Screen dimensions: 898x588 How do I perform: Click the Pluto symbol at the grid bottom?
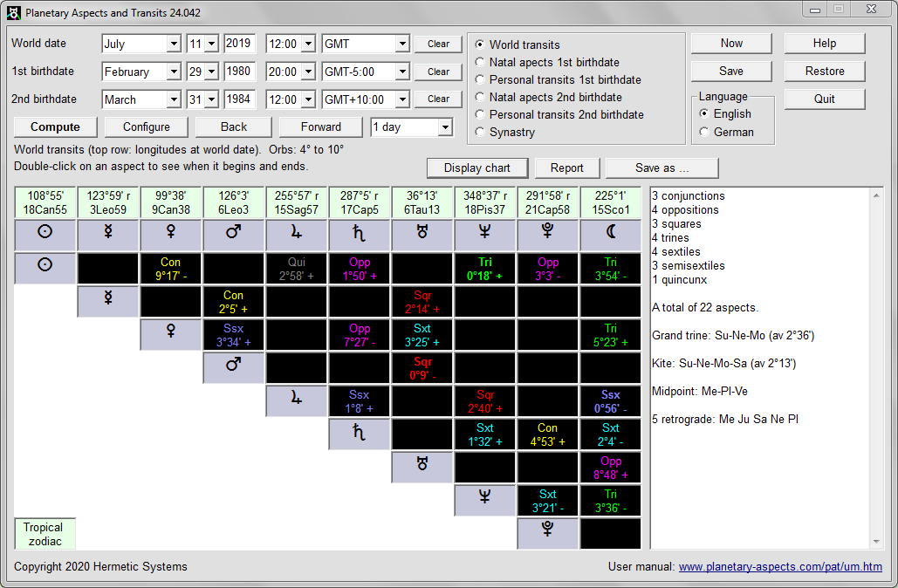[x=547, y=533]
